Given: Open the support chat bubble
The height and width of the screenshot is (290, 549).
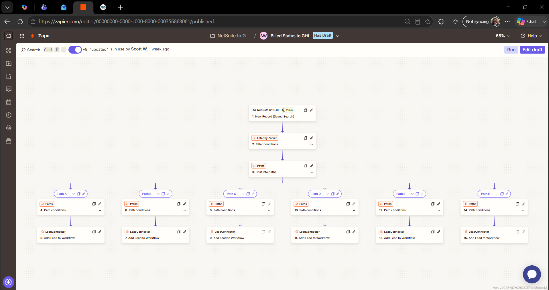Looking at the screenshot, I should (x=532, y=274).
